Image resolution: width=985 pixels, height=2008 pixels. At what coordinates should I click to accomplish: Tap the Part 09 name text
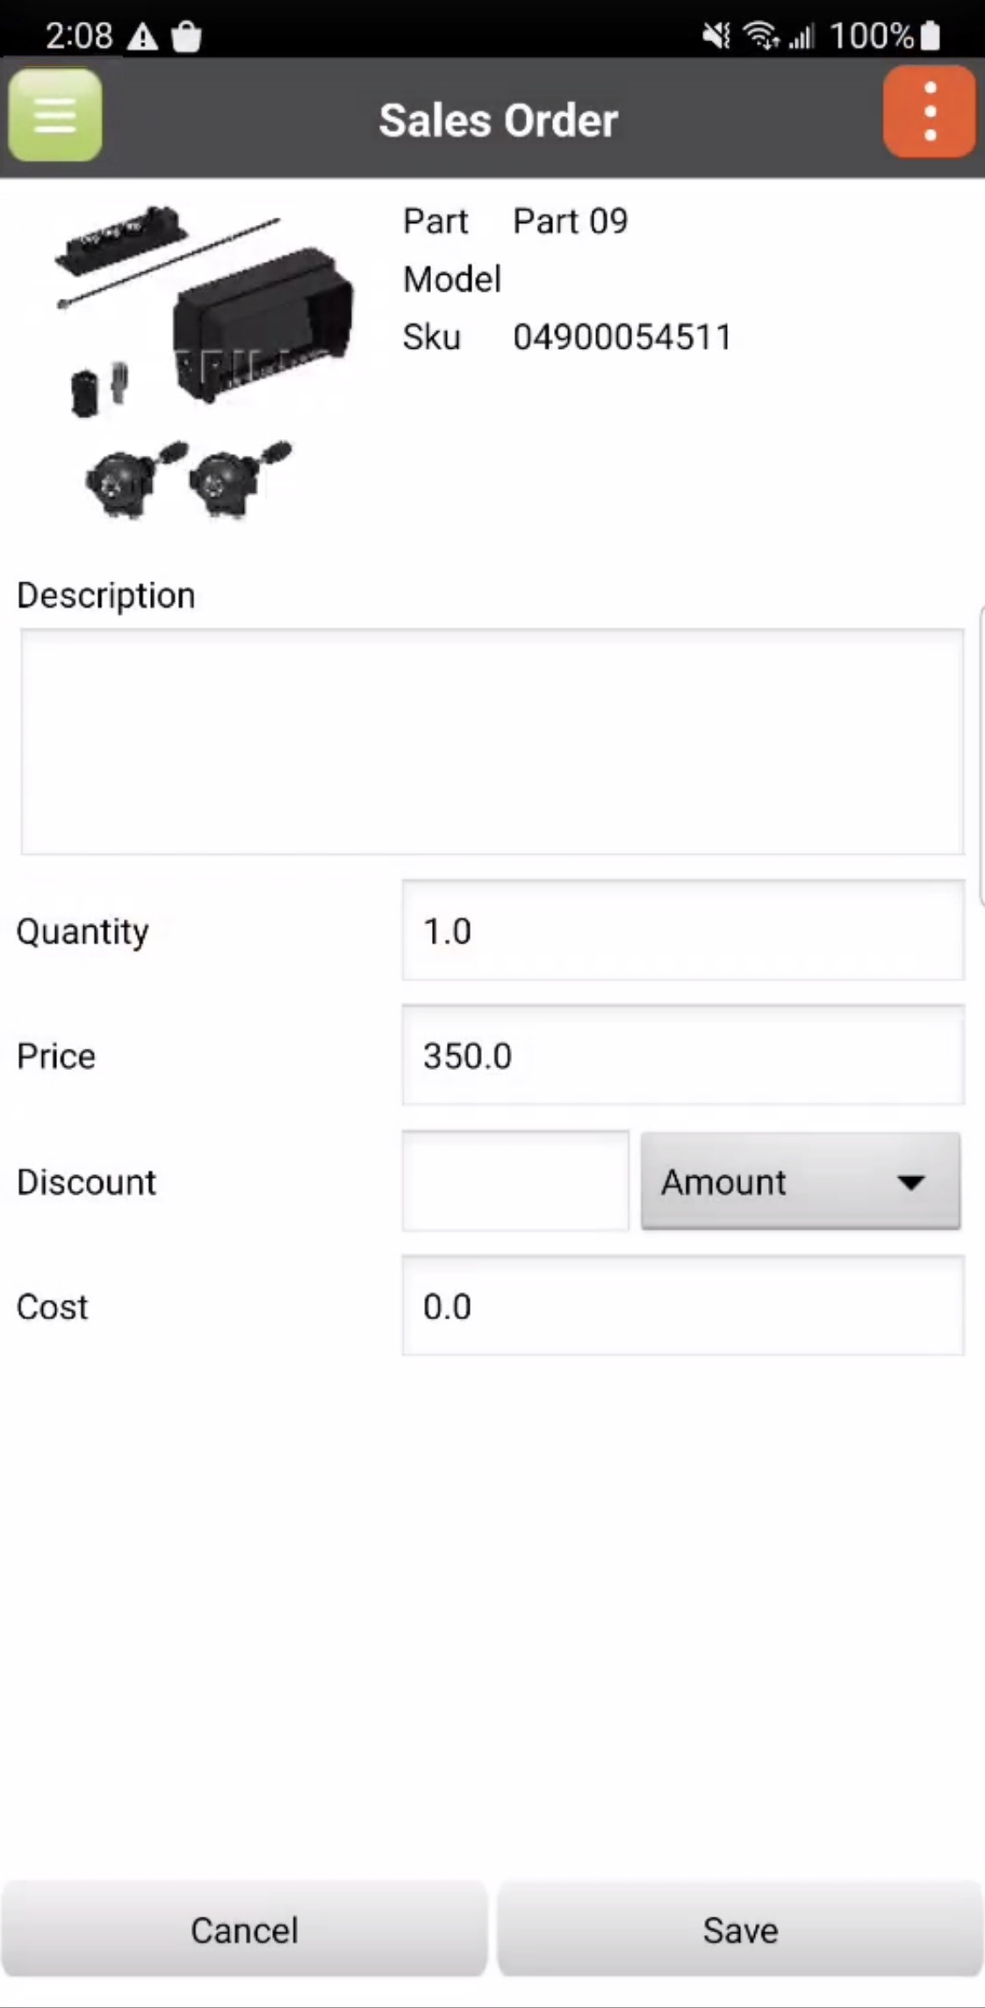[570, 221]
